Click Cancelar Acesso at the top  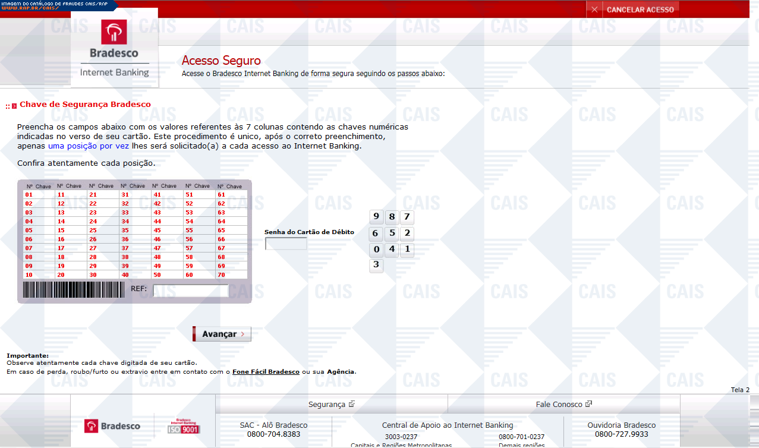[x=640, y=10]
